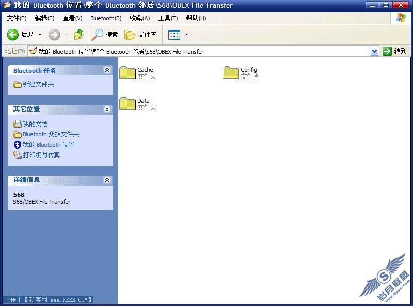The height and width of the screenshot is (306, 413).
Task: Select the Config folder icon
Action: [230, 73]
